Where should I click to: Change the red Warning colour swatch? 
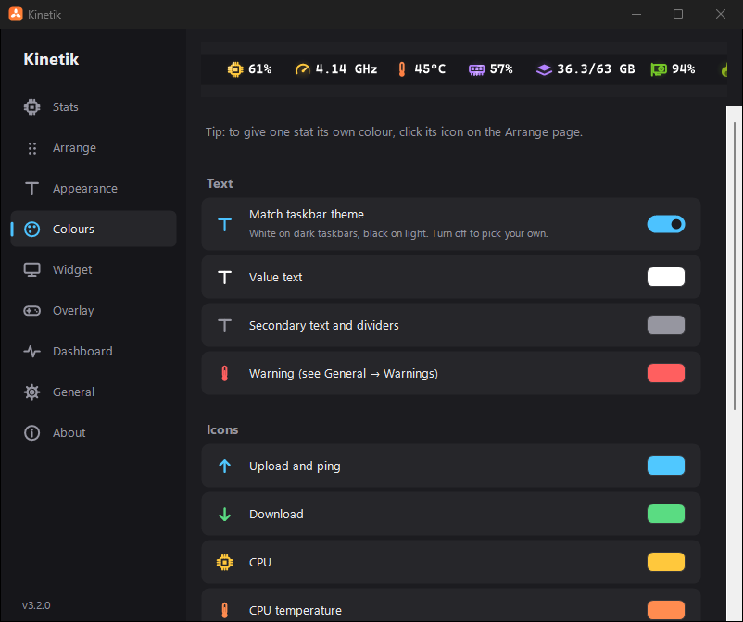pyautogui.click(x=666, y=373)
